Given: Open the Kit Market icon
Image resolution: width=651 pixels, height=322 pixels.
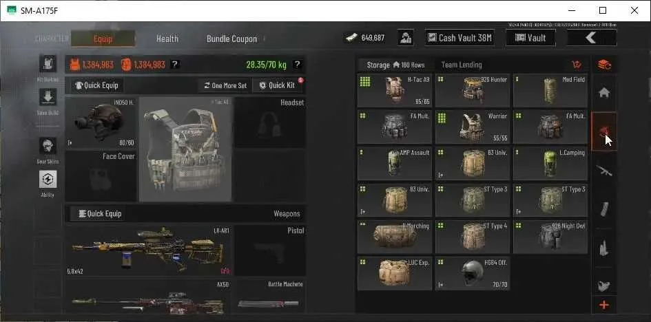Looking at the screenshot, I should [48, 64].
